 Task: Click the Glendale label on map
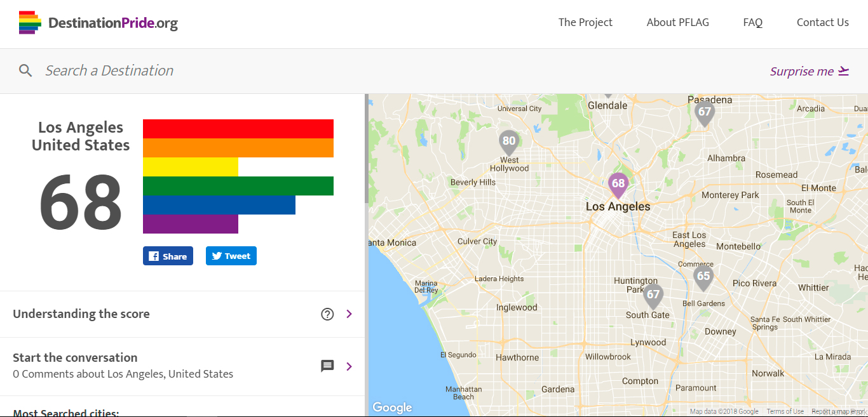pyautogui.click(x=607, y=105)
